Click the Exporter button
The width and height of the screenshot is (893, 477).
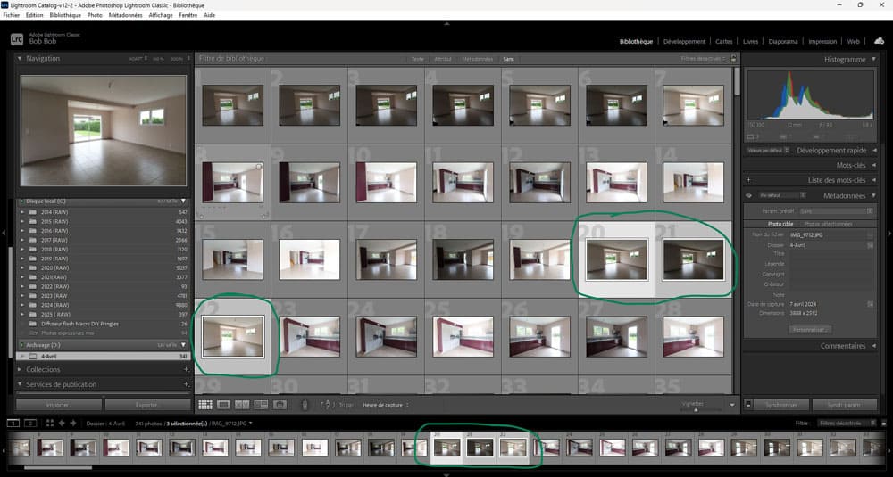[x=146, y=405]
